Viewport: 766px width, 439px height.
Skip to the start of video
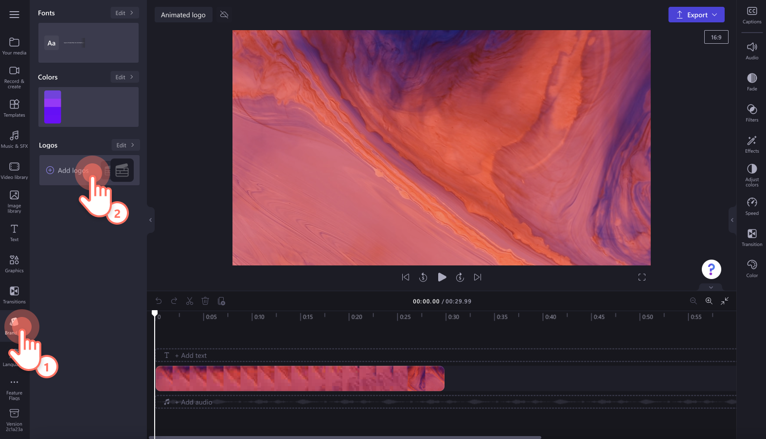coord(406,277)
